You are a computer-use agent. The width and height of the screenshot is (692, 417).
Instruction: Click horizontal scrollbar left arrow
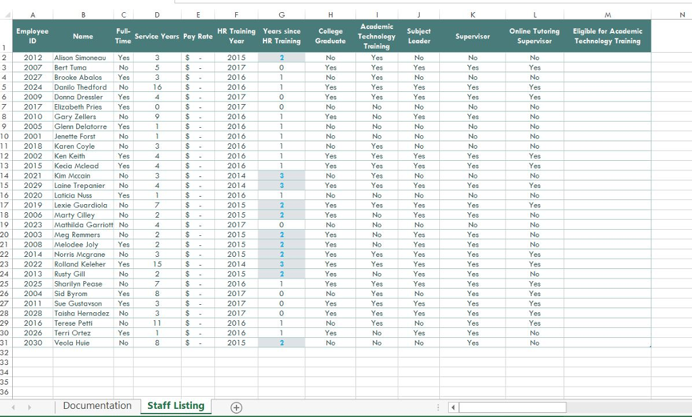453,408
